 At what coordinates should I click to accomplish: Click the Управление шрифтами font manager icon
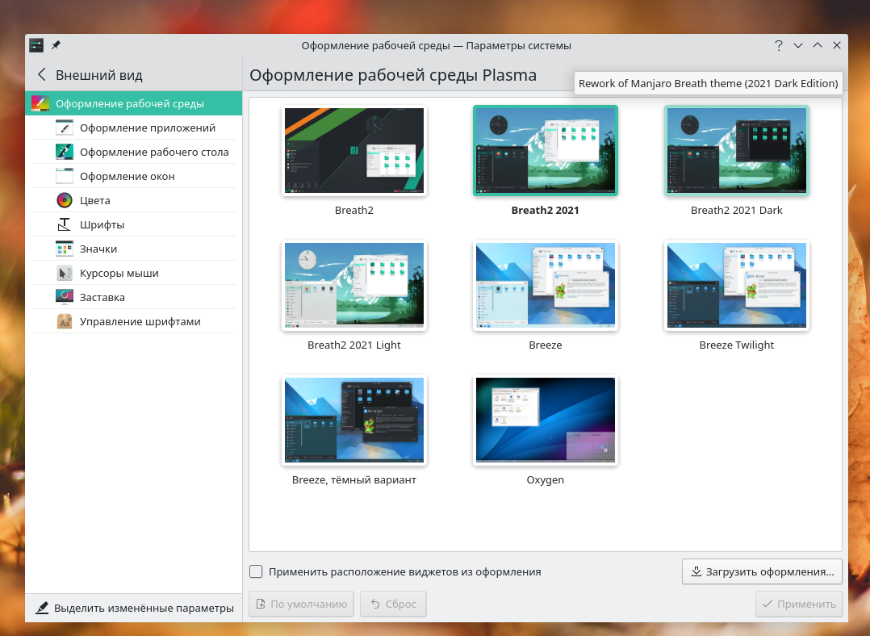click(65, 321)
